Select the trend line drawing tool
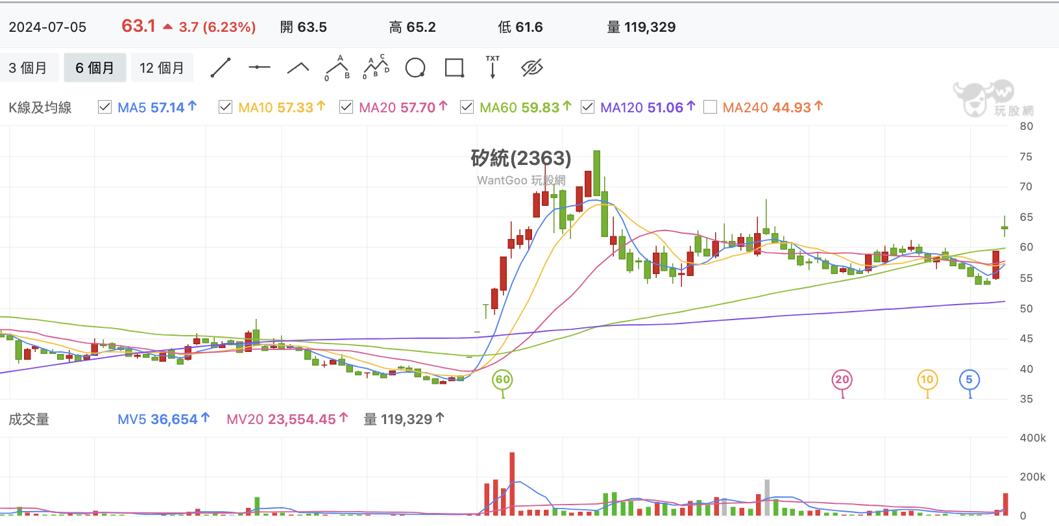This screenshot has height=526, width=1059. coord(221,68)
